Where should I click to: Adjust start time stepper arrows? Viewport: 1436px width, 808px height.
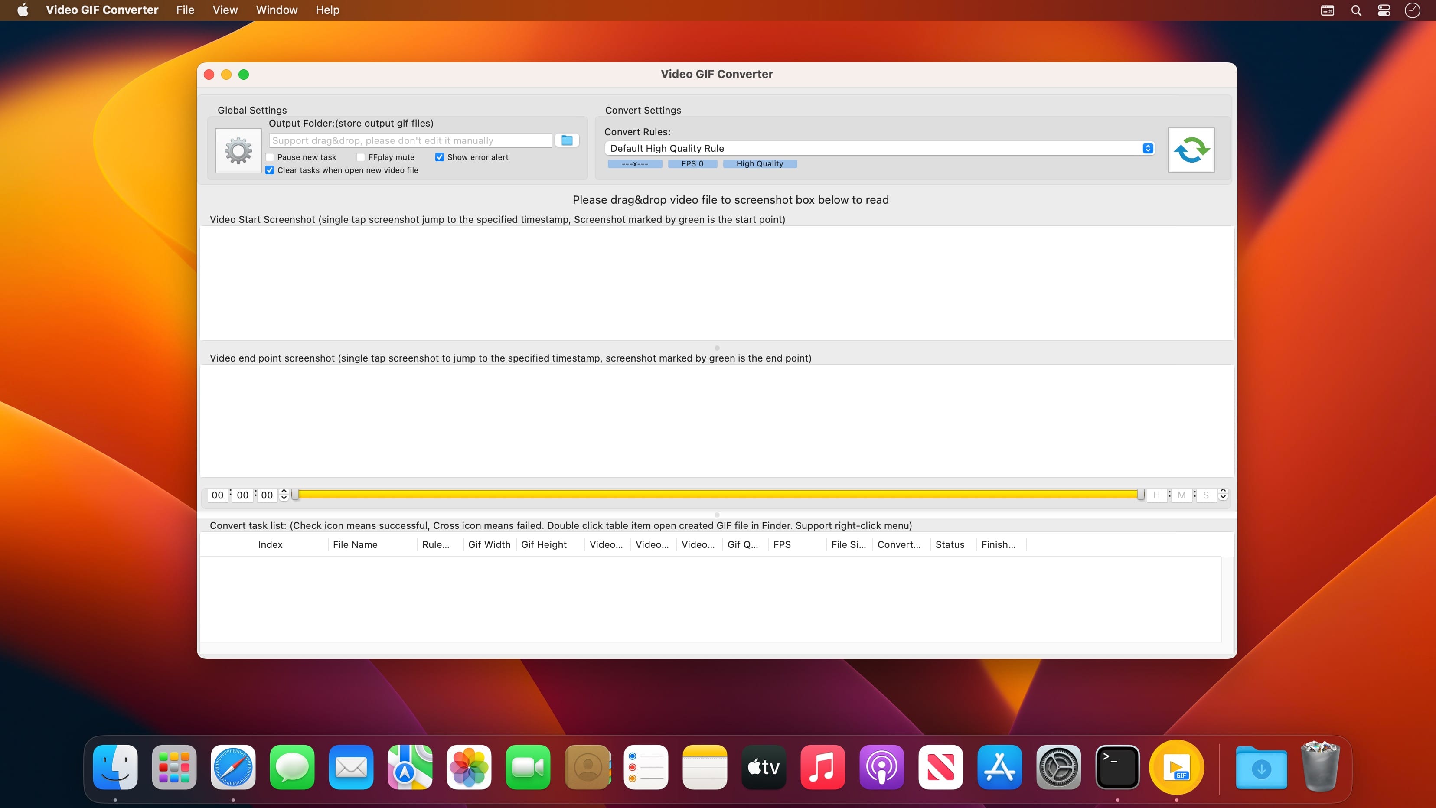tap(284, 494)
